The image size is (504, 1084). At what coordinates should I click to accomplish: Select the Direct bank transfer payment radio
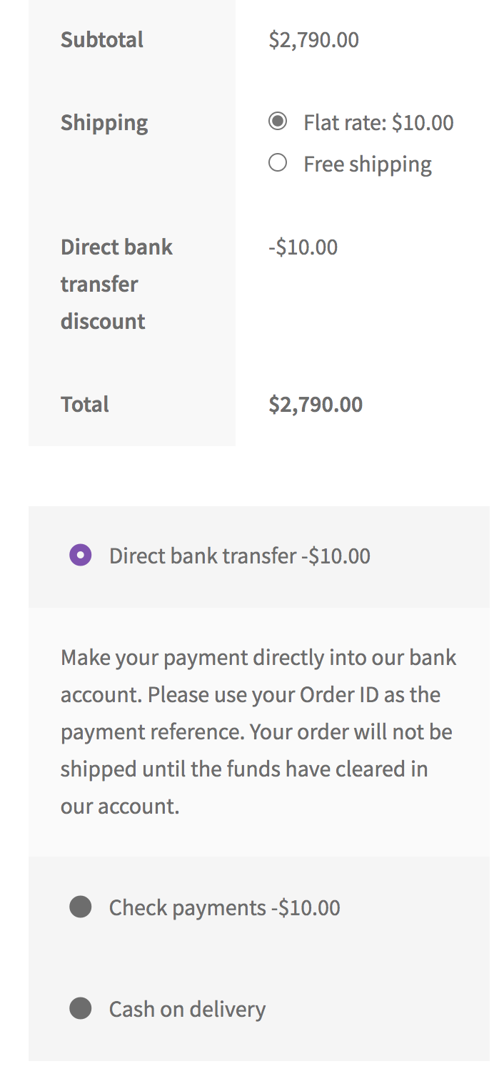click(81, 555)
